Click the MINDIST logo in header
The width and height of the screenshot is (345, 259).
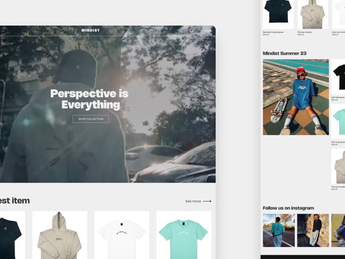(91, 30)
